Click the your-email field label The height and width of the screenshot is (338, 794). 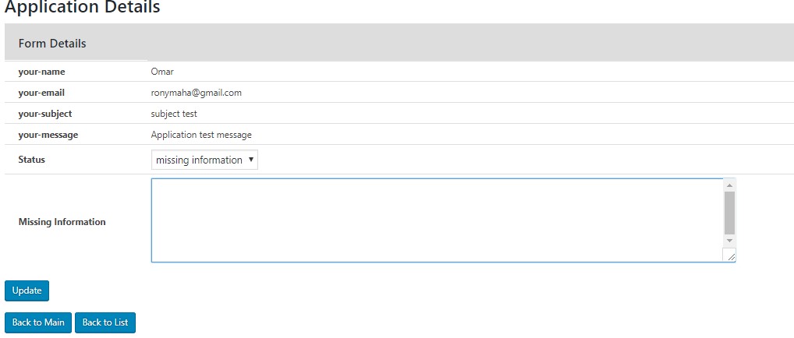point(41,93)
